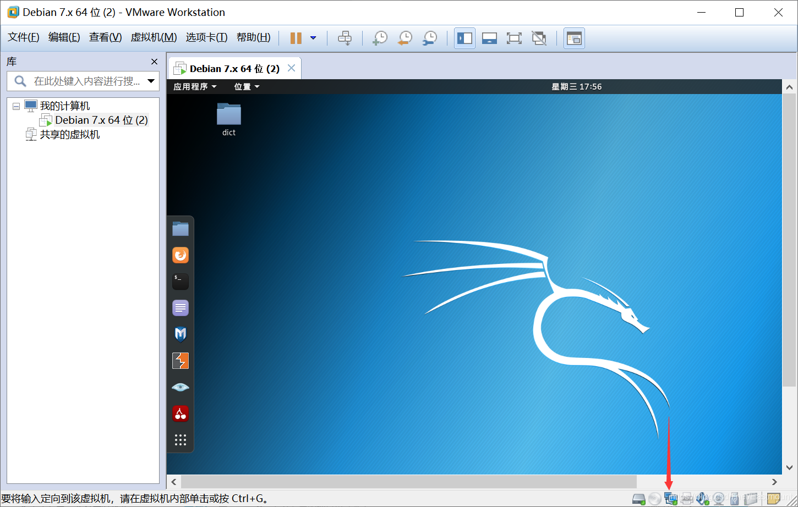Open the 虚拟机(M) menu
The width and height of the screenshot is (798, 507).
click(154, 37)
